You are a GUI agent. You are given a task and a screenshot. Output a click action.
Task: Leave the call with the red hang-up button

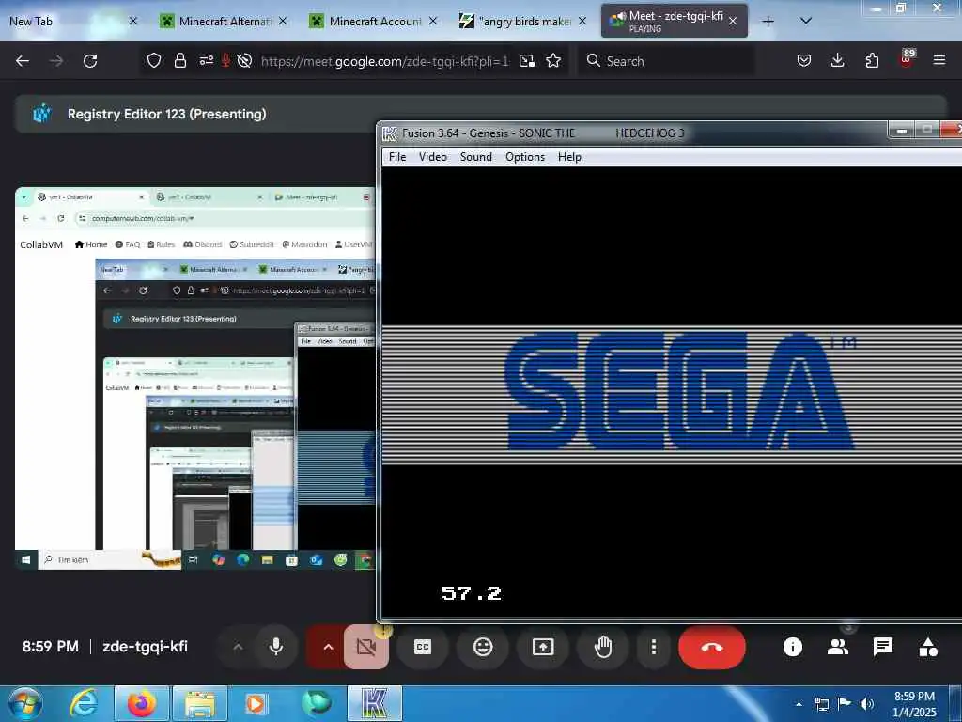pos(712,647)
